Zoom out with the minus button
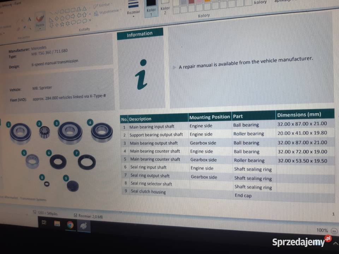The image size is (339, 254). coord(334,231)
